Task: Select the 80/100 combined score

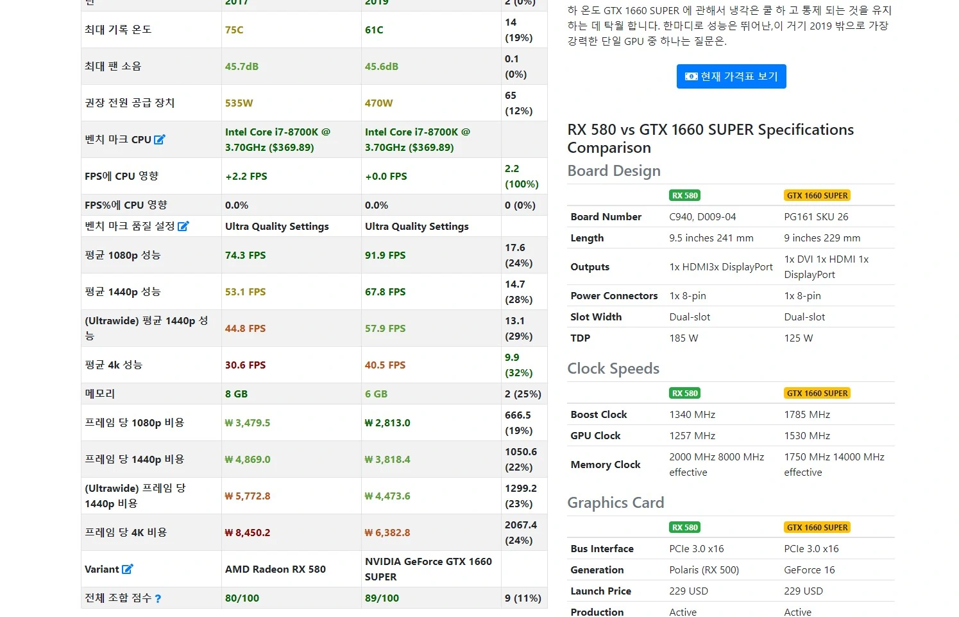Action: pyautogui.click(x=242, y=598)
